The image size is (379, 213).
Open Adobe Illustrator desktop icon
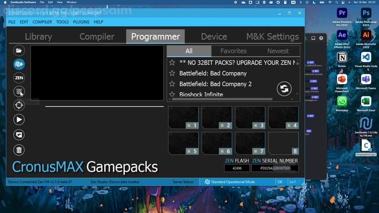pyautogui.click(x=366, y=35)
